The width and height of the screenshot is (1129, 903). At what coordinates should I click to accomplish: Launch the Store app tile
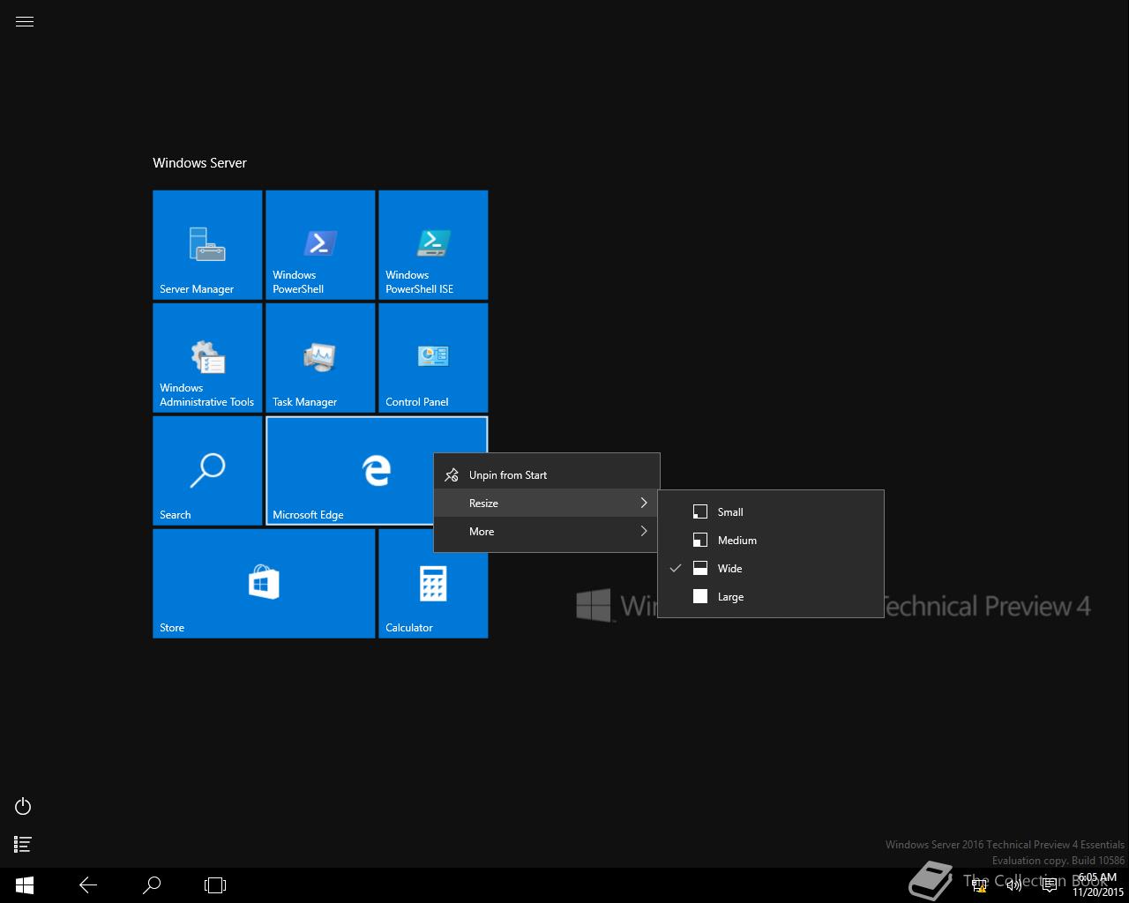click(x=263, y=583)
